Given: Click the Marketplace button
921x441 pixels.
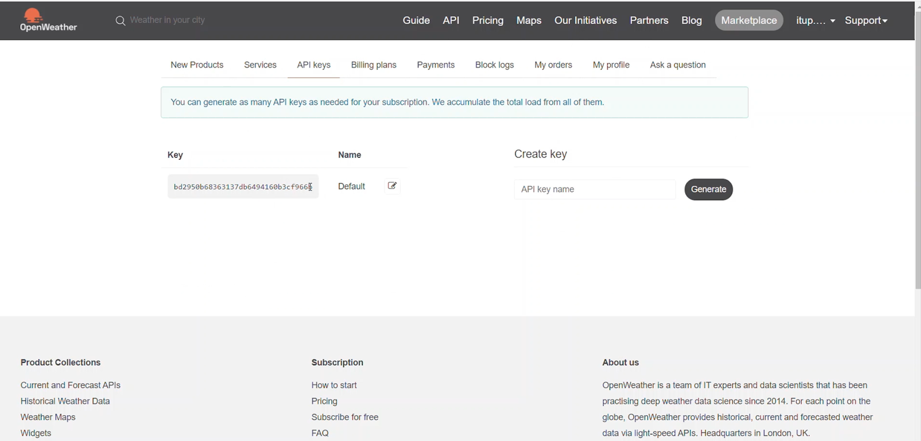Looking at the screenshot, I should (x=749, y=20).
